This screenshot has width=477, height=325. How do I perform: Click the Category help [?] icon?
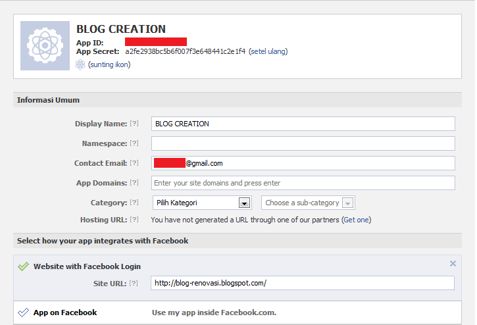coord(134,203)
